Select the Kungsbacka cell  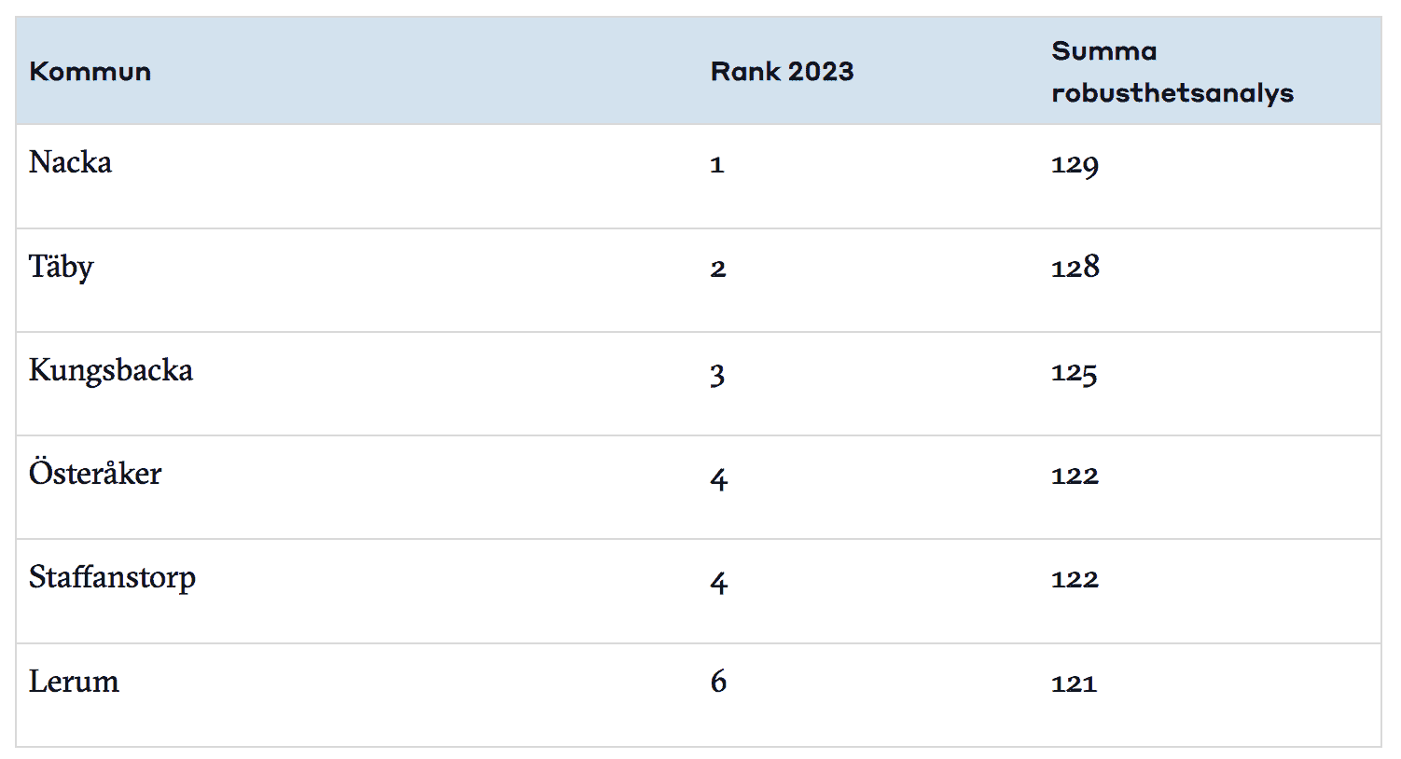(111, 370)
